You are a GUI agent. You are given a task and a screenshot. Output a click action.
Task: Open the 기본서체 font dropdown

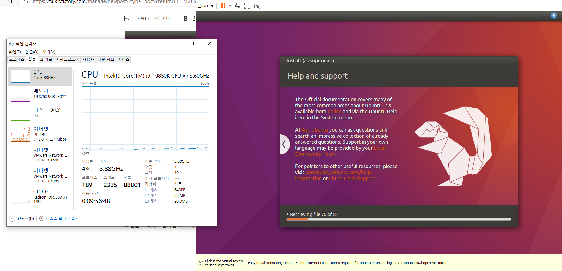(163, 19)
